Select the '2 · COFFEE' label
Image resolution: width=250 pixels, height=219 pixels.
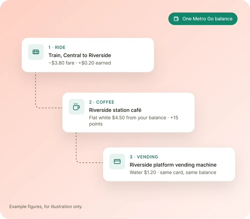coord(102,102)
